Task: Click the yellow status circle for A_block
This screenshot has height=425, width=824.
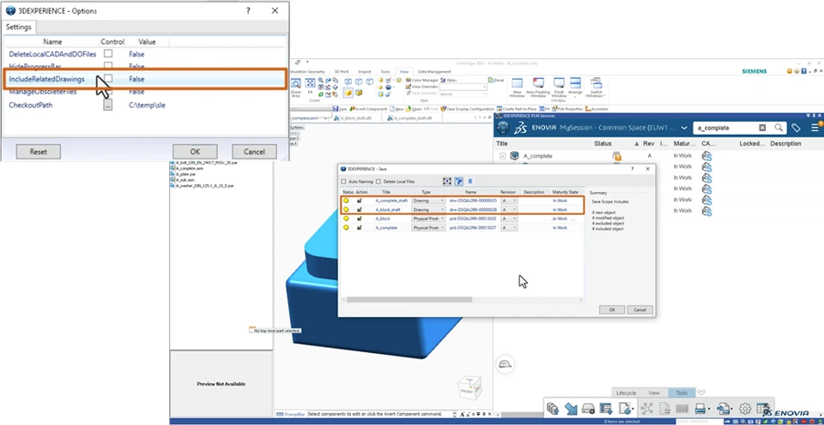Action: click(x=346, y=218)
